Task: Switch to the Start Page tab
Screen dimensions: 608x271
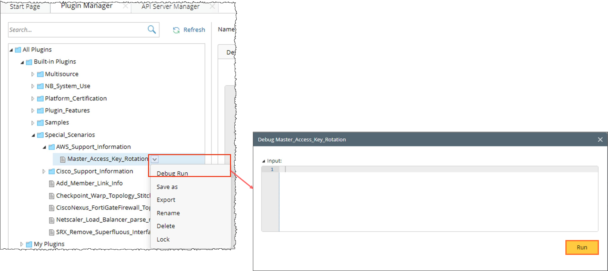Action: 25,7
